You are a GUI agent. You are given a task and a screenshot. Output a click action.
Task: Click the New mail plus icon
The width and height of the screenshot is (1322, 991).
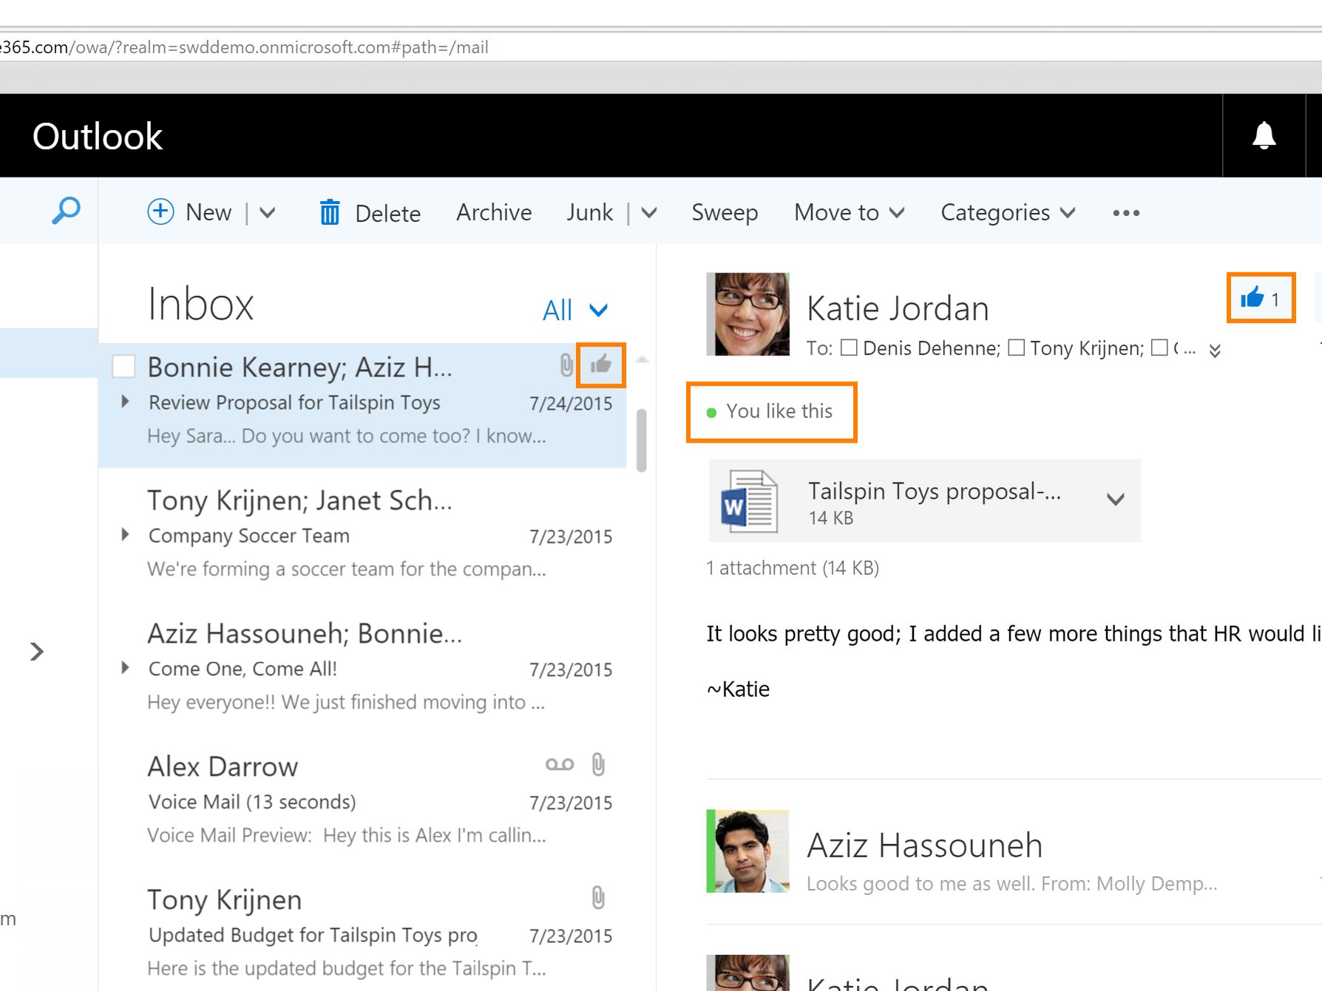pos(160,212)
